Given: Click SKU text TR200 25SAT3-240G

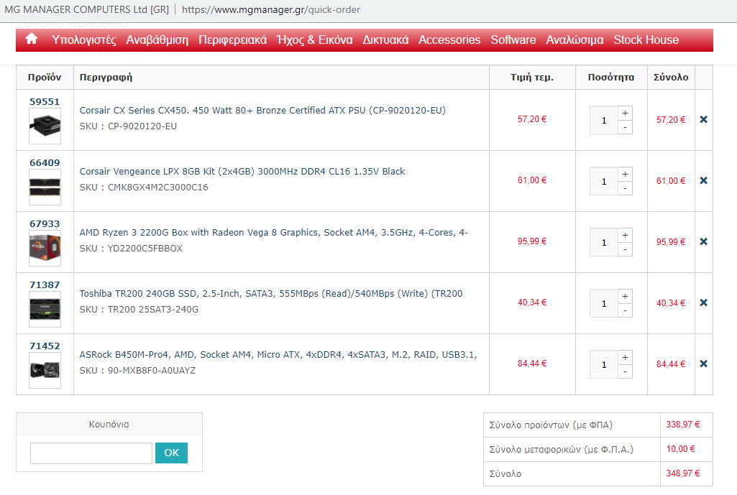Looking at the screenshot, I should coord(153,310).
